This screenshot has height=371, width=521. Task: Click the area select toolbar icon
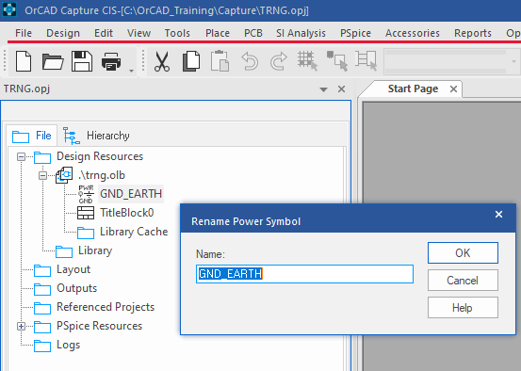[x=337, y=61]
